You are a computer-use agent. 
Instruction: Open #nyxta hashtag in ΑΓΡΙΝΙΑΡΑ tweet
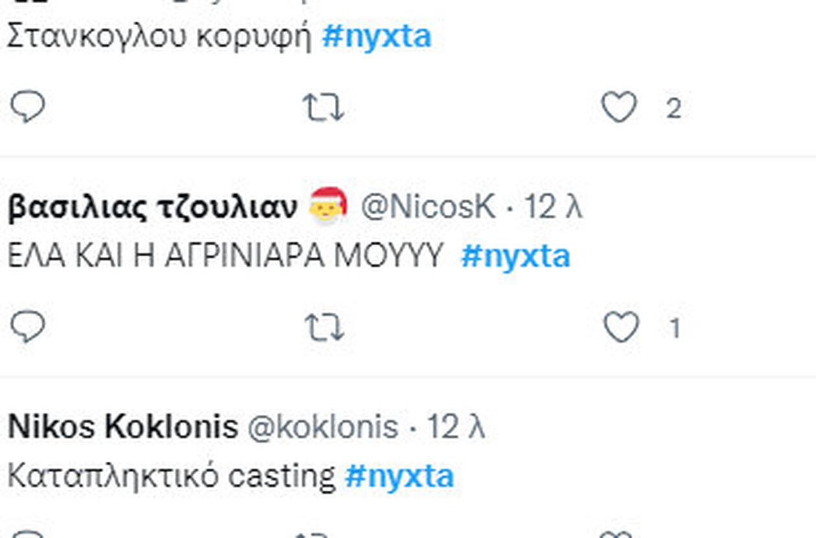coord(516,256)
